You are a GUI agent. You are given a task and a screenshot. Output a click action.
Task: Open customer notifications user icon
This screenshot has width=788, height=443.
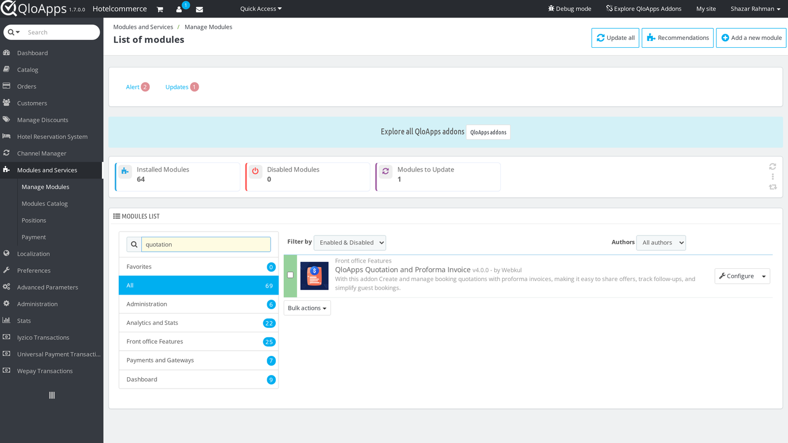pos(179,9)
